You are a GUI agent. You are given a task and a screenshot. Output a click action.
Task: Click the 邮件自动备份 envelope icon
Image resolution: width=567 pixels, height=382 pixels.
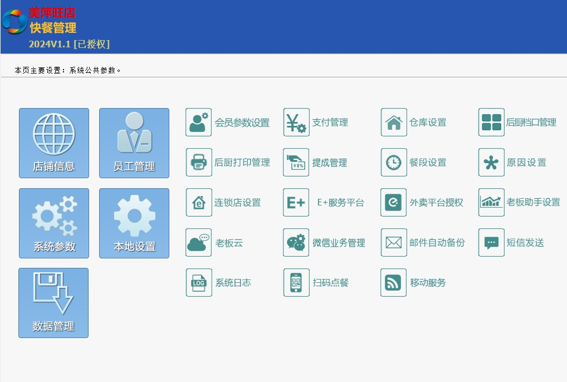pyautogui.click(x=394, y=243)
